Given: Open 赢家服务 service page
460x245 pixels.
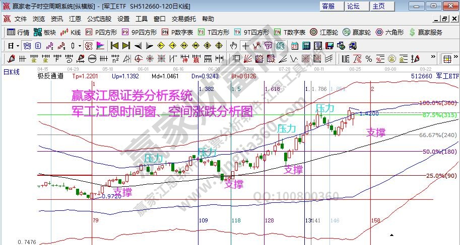Looking at the screenshot, I should pos(425,32).
